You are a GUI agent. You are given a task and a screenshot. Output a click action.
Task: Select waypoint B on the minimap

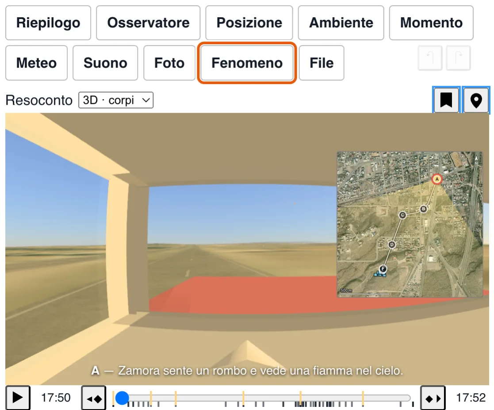point(423,209)
